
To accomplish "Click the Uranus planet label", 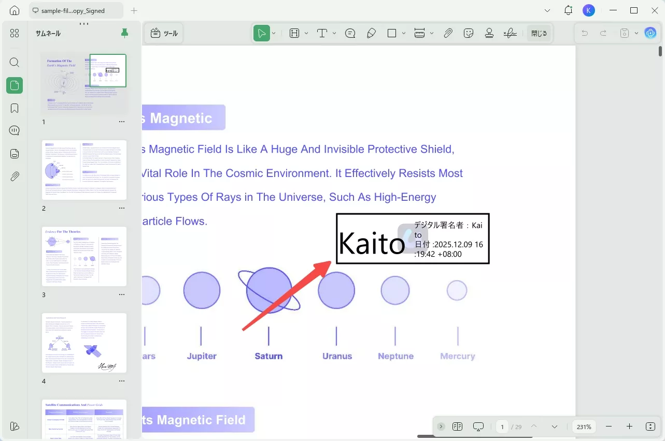I will (x=337, y=356).
